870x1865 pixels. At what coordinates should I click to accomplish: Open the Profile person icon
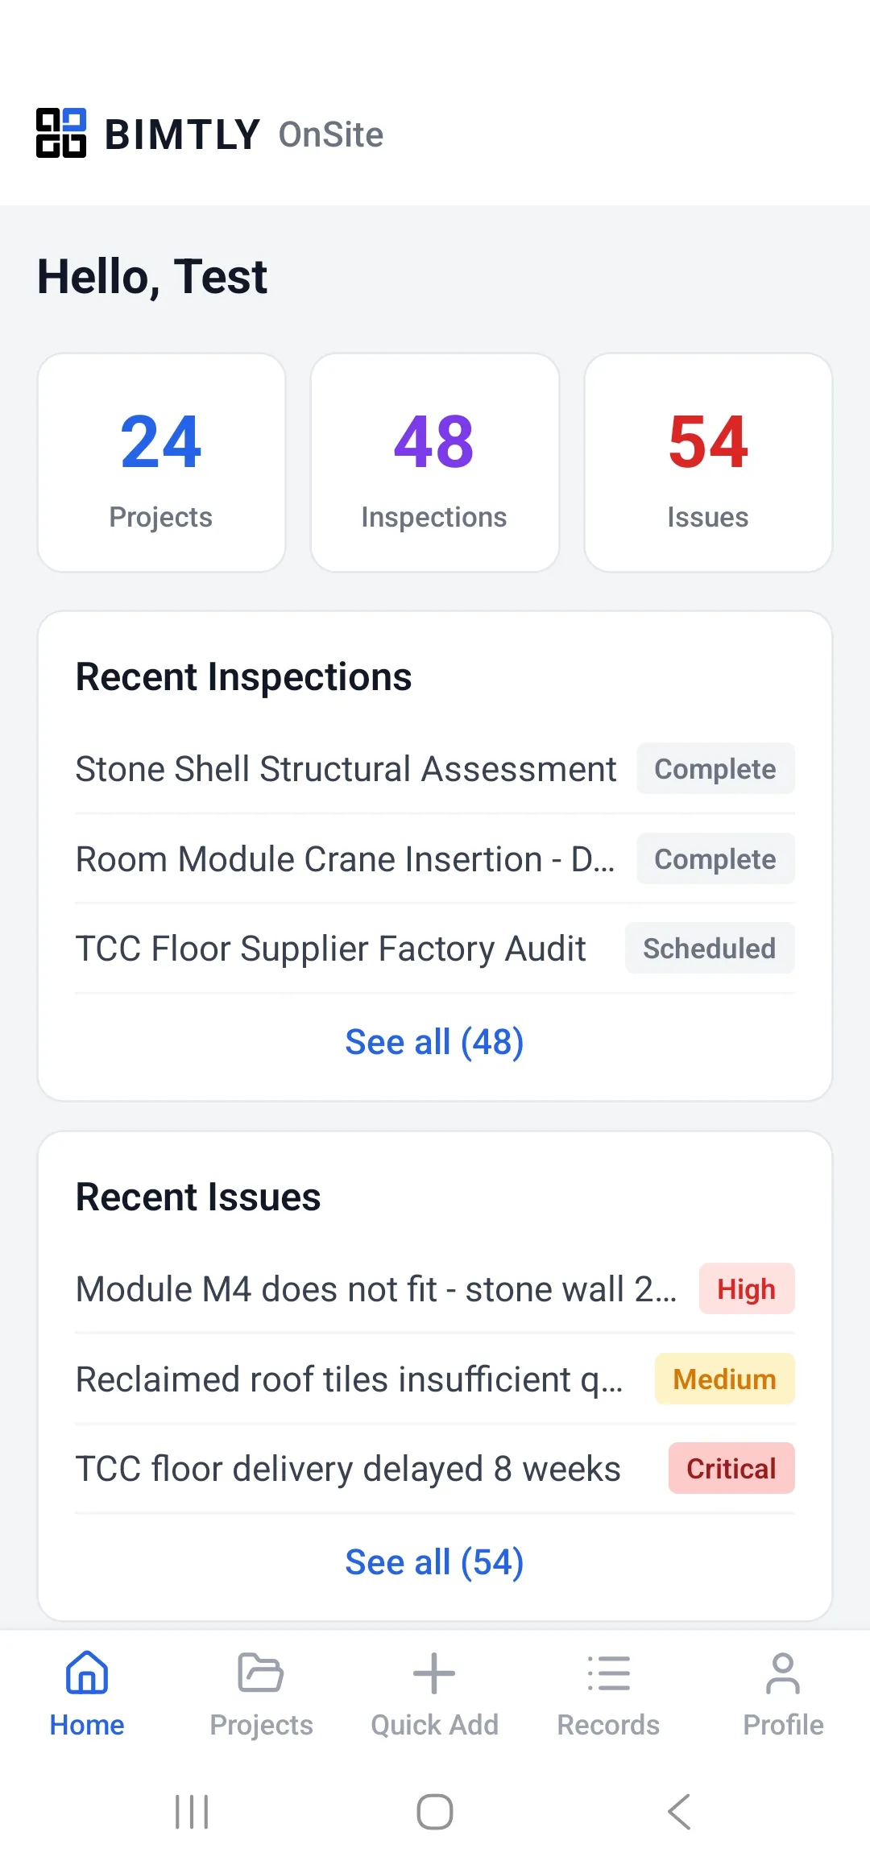click(x=782, y=1673)
